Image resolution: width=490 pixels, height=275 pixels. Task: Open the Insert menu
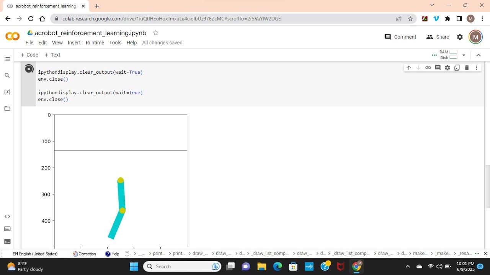tap(74, 43)
